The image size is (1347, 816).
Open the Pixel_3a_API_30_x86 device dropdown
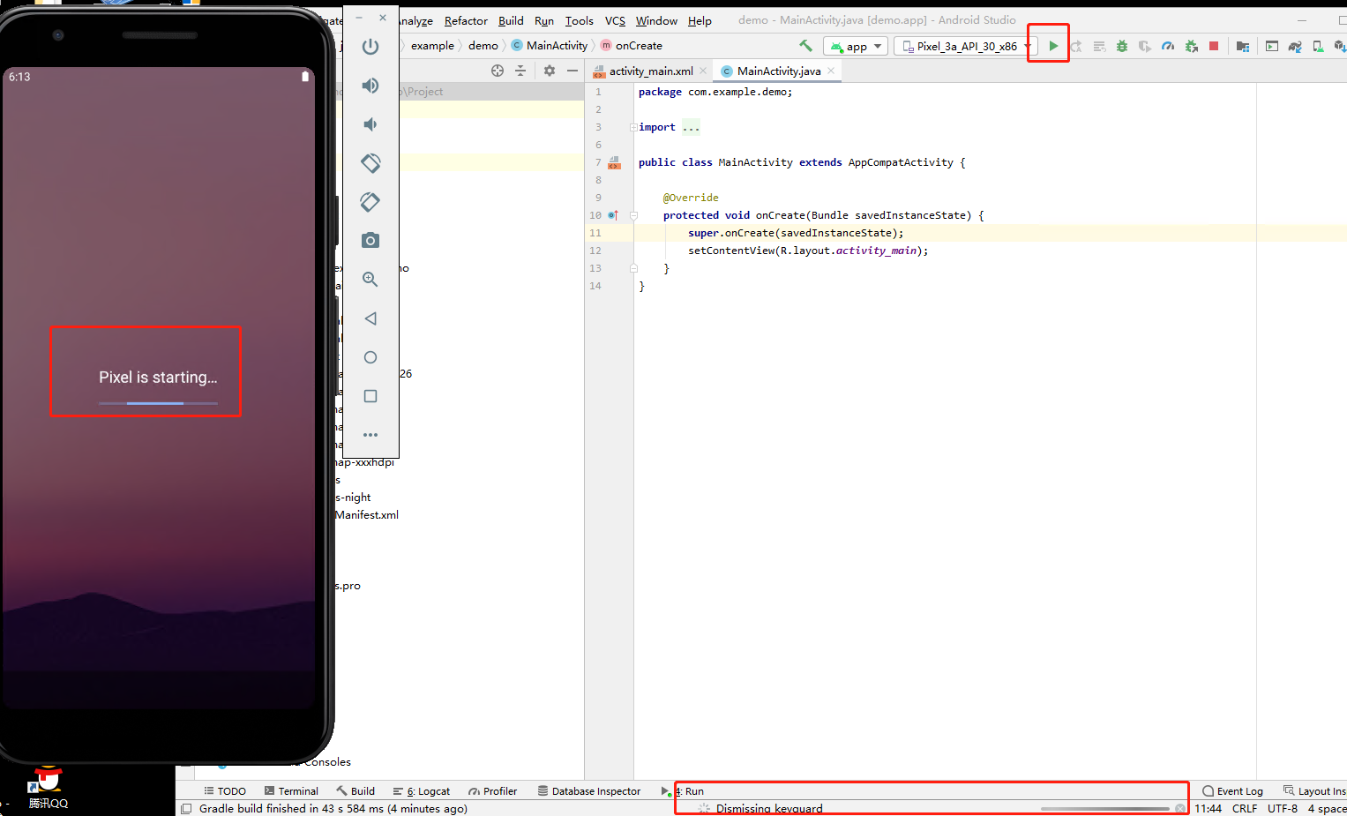point(965,46)
